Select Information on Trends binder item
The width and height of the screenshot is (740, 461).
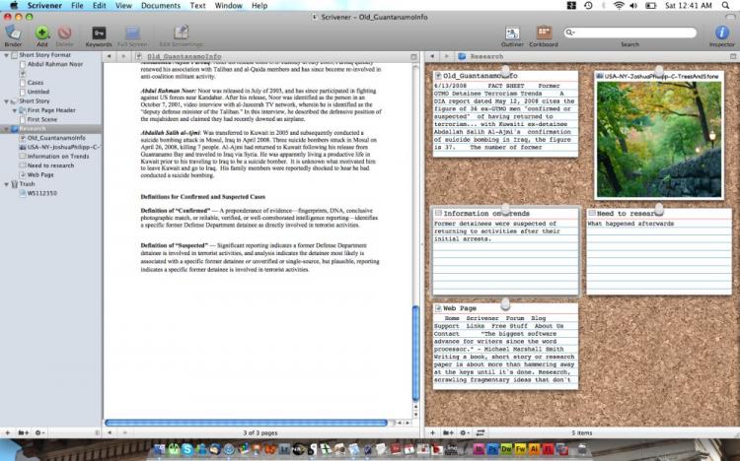point(59,156)
